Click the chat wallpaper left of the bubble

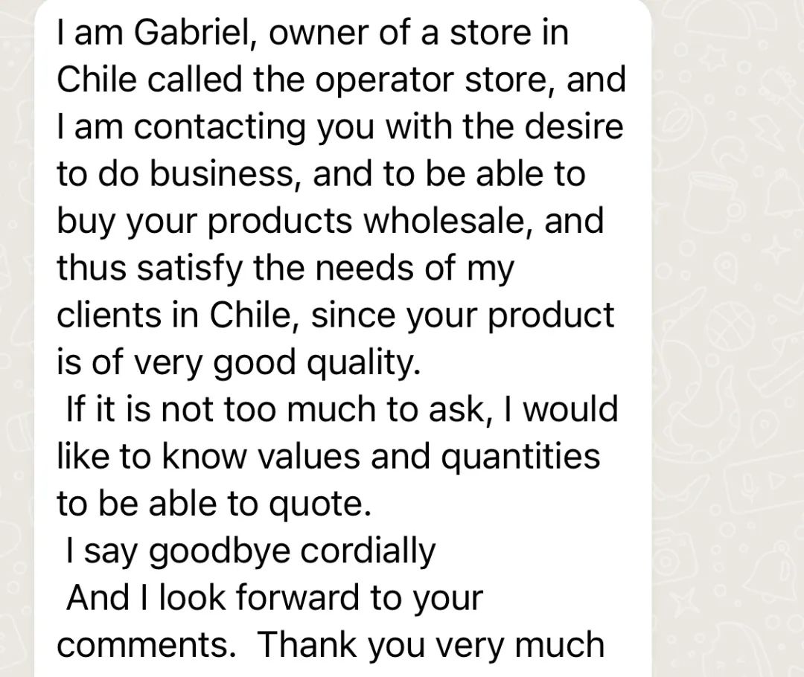point(16,338)
